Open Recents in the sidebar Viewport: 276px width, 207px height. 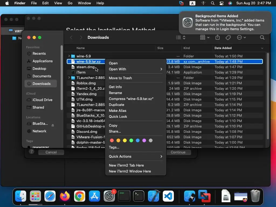coord(41,54)
